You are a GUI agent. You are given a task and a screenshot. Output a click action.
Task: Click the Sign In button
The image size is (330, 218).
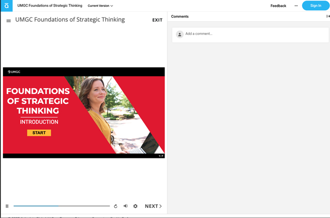click(316, 6)
